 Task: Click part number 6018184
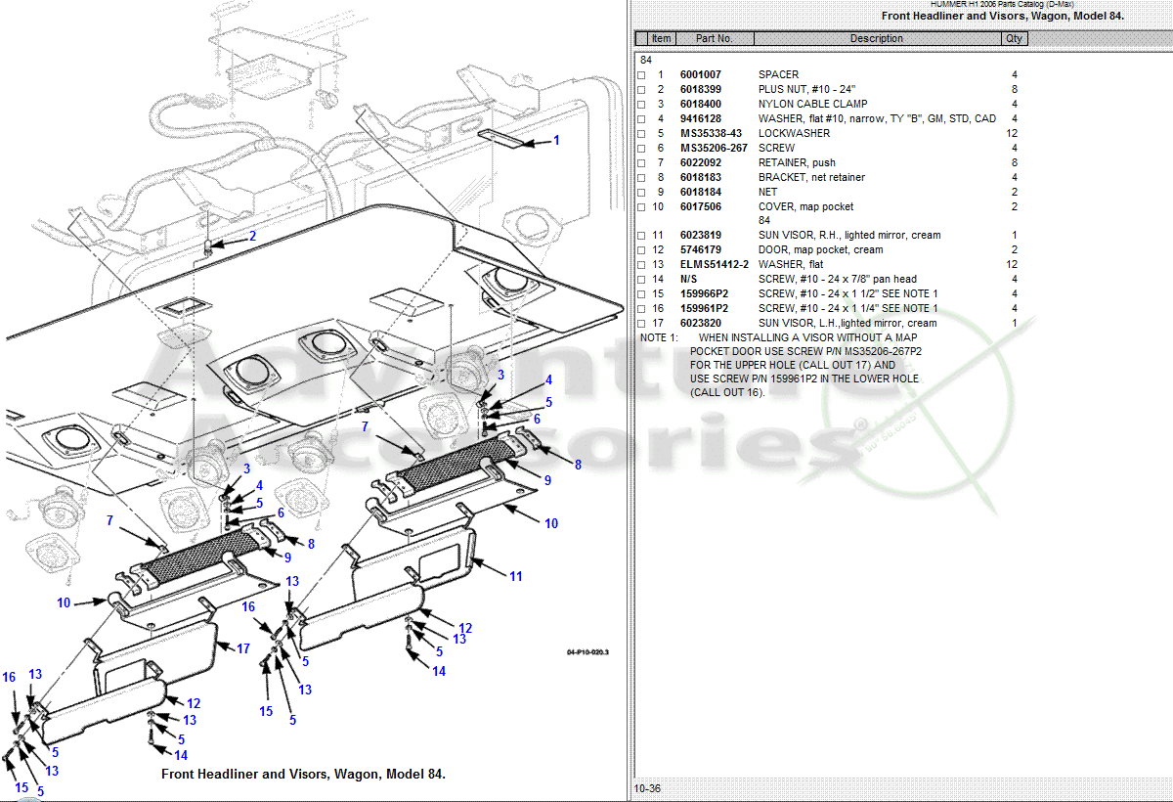701,193
